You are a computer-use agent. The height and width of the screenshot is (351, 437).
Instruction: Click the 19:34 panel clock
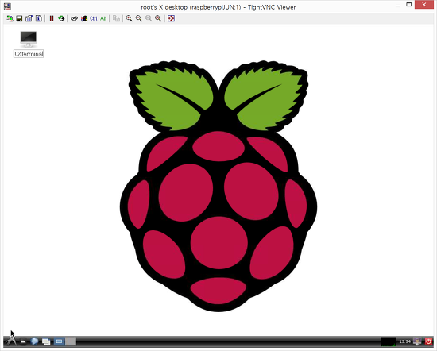pos(404,341)
